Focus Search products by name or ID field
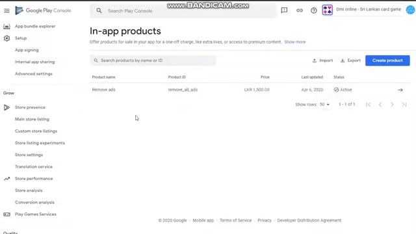Viewport: 416px width, 234px height. pyautogui.click(x=153, y=60)
